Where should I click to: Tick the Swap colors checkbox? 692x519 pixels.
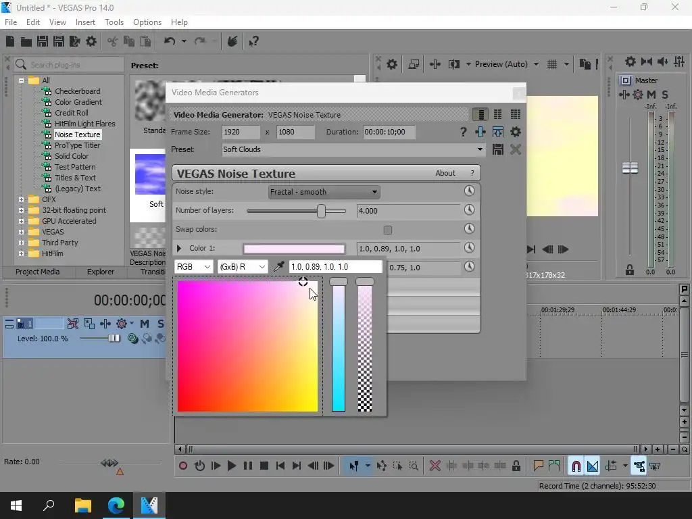[x=387, y=230]
